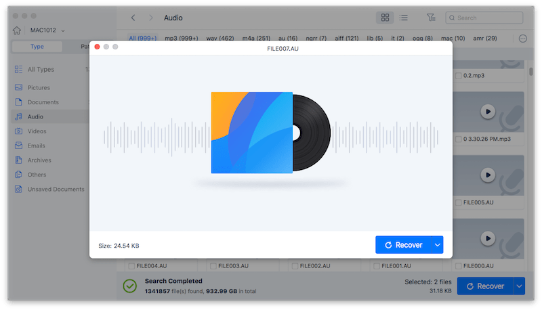542x310 pixels.
Task: Play the 0 3.30.26 PM.mp3 audio
Action: coord(488,112)
